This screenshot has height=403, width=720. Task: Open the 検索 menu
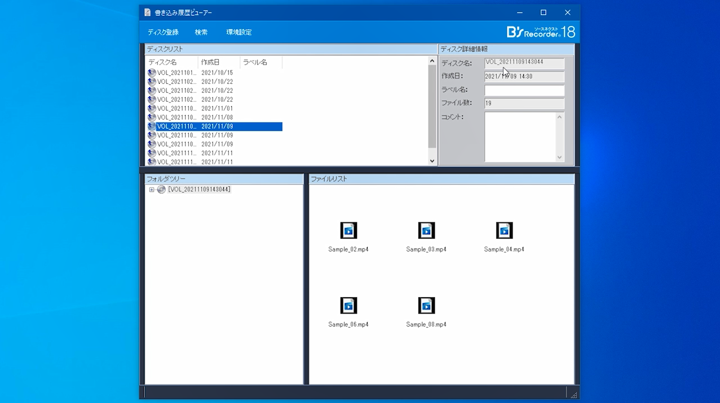(x=201, y=32)
